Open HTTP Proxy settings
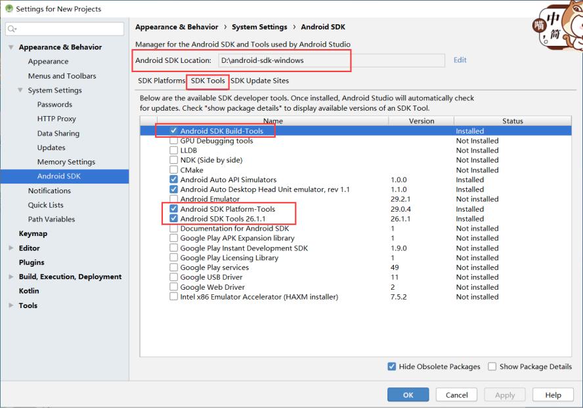583x409 pixels. pos(56,119)
